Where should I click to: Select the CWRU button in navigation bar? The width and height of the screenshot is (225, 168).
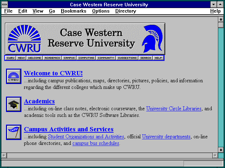click(11, 58)
